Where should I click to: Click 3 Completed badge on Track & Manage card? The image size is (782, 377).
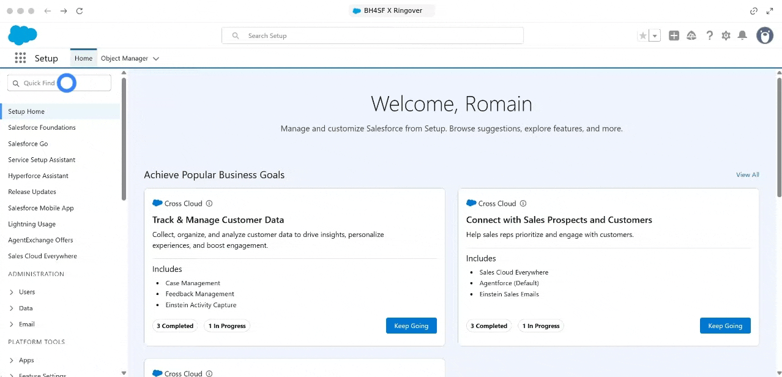(x=175, y=326)
